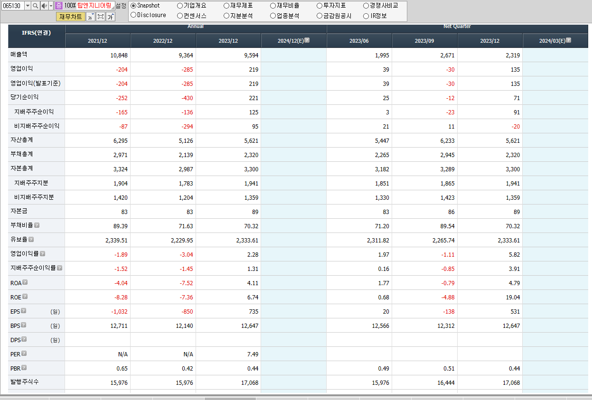Click help icon beside ROA
592x400 pixels.
(25, 282)
